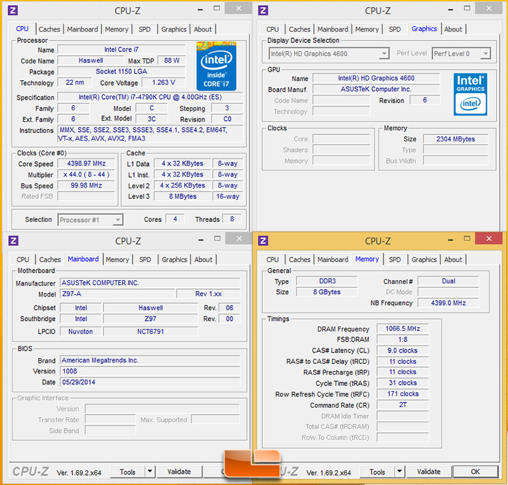This screenshot has height=485, width=508.
Task: Expand Tools dropdown arrow in Mainboard window
Action: click(150, 472)
